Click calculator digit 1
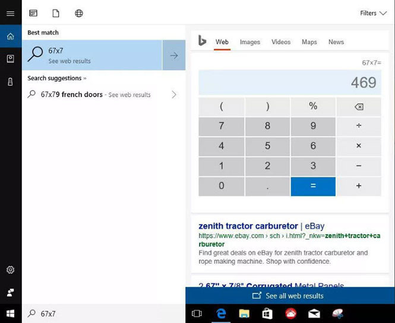The height and width of the screenshot is (323, 395). (221, 166)
